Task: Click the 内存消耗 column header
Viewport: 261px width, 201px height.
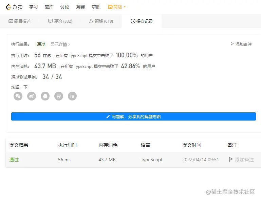Action: tap(108, 145)
